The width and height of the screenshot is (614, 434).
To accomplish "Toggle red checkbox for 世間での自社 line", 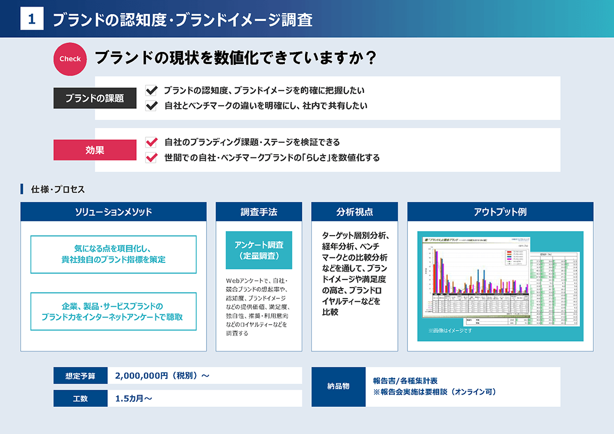I will pyautogui.click(x=151, y=158).
